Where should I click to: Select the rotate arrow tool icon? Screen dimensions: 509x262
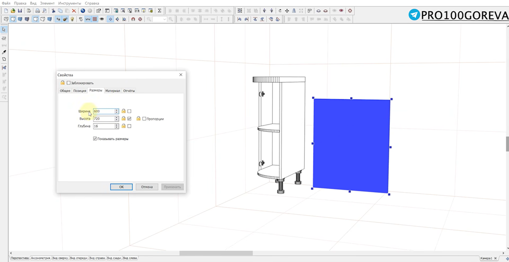(280, 10)
